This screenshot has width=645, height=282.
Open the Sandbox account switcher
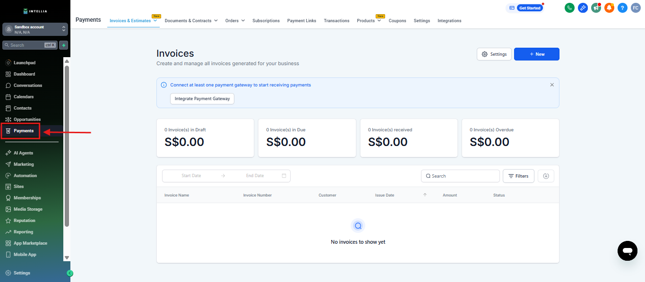click(35, 29)
